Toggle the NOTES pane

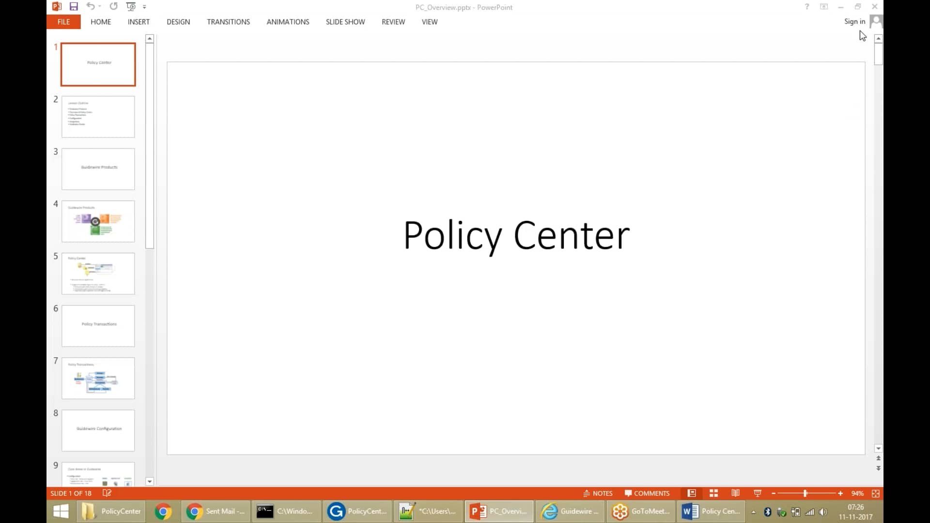[598, 493]
